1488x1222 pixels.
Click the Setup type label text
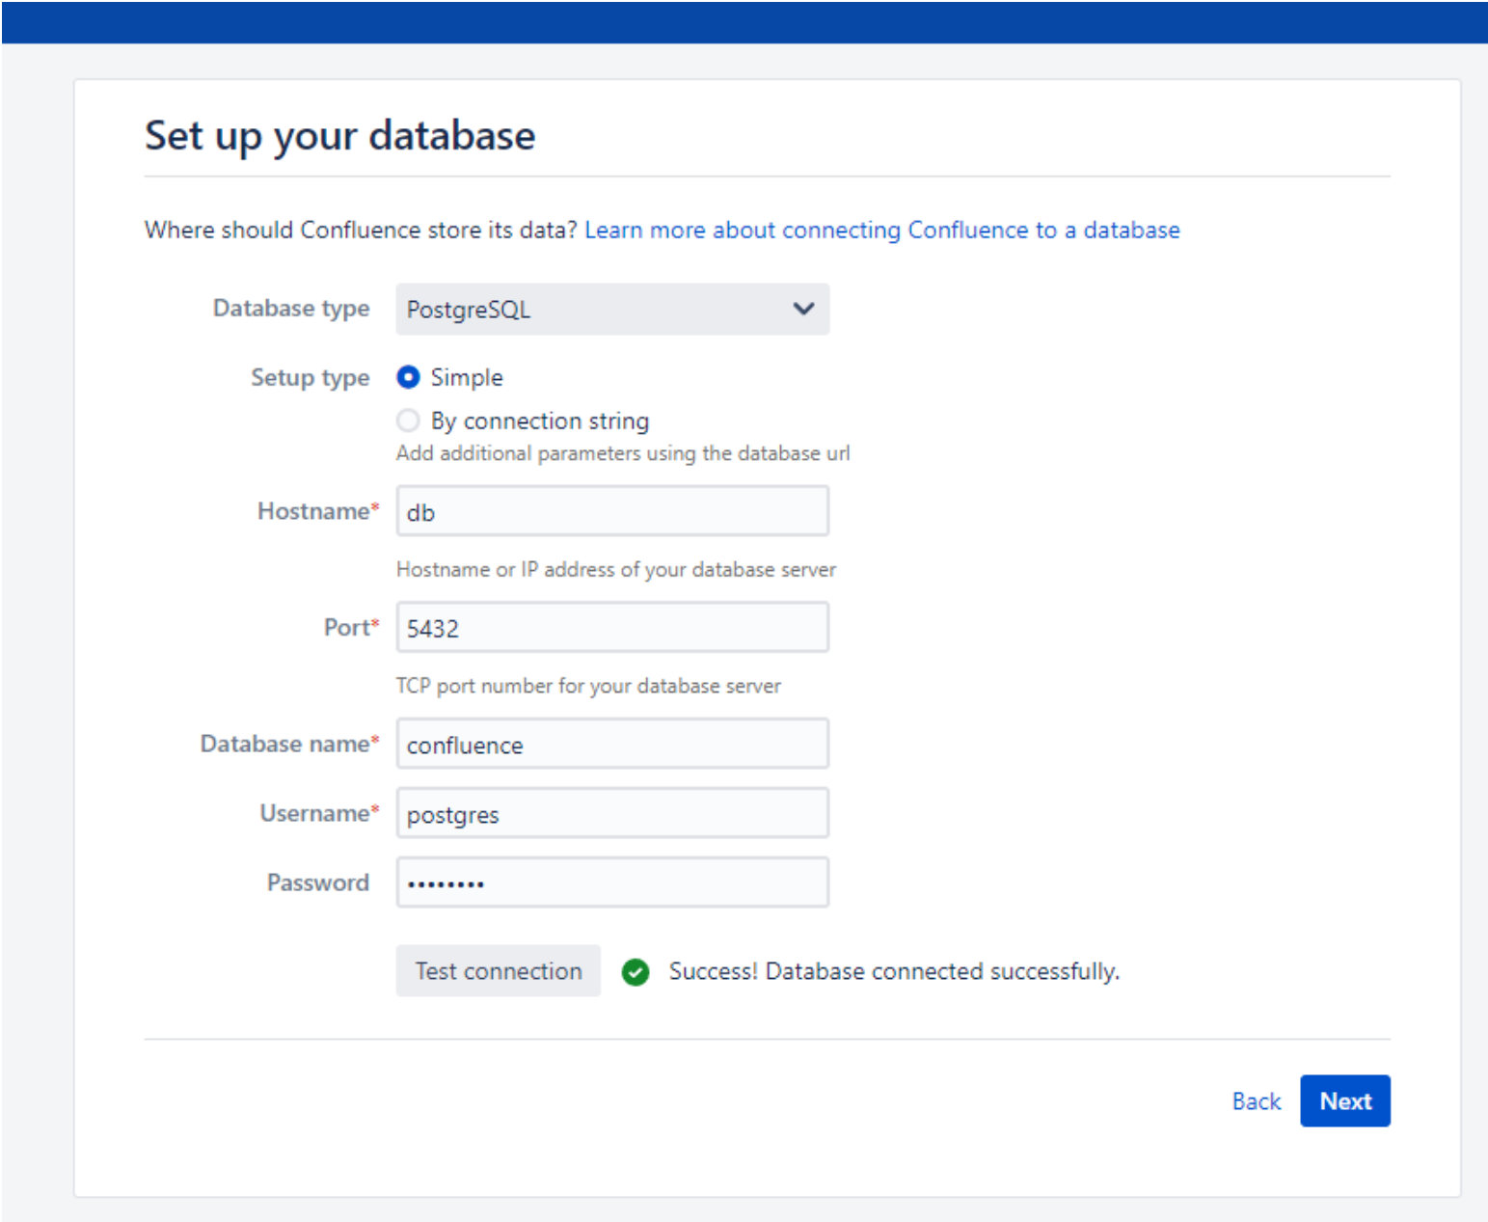pyautogui.click(x=310, y=377)
